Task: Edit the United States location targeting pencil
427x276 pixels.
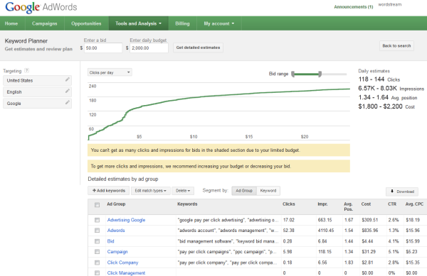Action: click(x=68, y=79)
